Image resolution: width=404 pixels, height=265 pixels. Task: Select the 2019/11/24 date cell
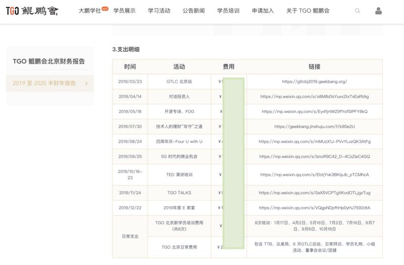[x=130, y=193]
